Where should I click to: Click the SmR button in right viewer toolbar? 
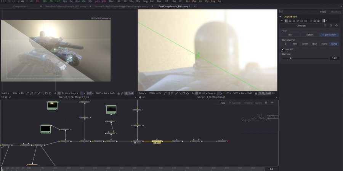[269, 93]
